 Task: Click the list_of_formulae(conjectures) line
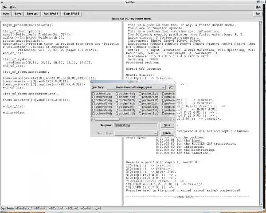[31, 94]
